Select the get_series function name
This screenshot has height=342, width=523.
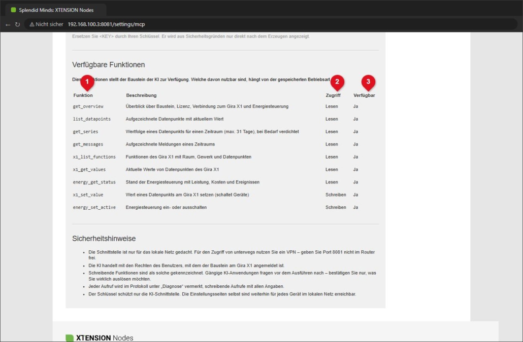pos(85,132)
